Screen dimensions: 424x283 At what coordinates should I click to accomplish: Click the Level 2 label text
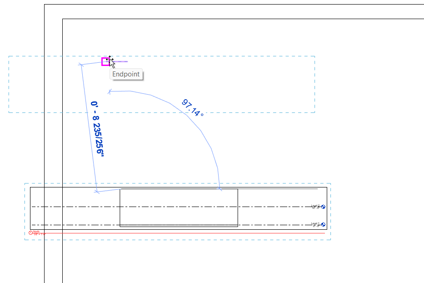tap(315, 206)
